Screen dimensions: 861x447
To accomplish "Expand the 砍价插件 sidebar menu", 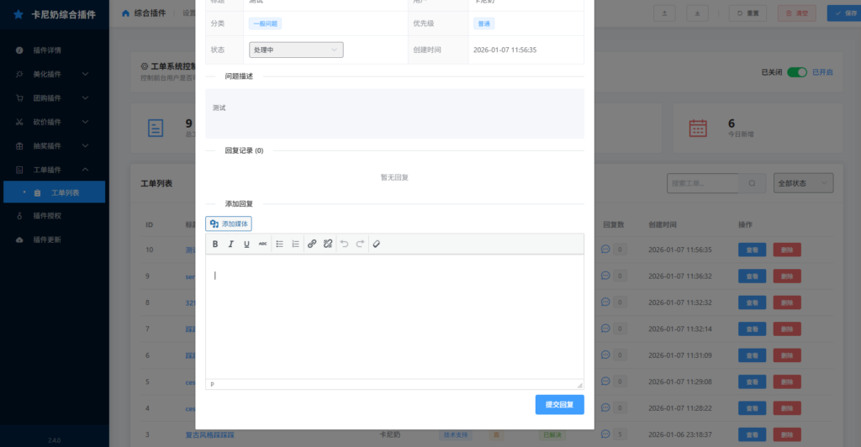I will [x=55, y=122].
